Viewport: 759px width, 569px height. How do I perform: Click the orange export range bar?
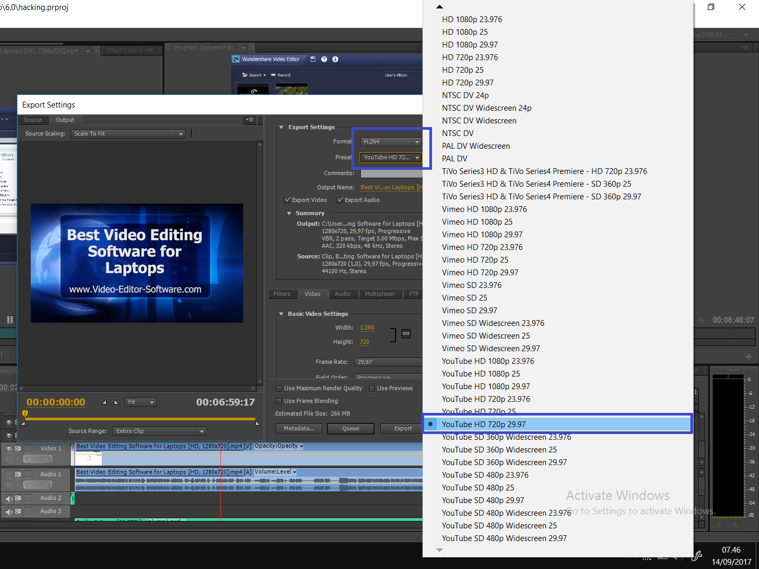(x=141, y=419)
